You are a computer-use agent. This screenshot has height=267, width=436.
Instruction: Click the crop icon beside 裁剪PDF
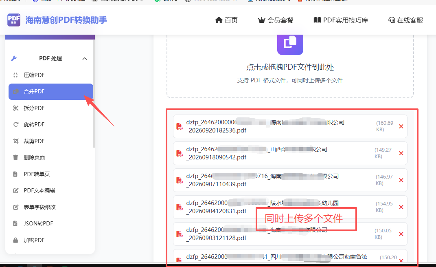tap(15, 141)
